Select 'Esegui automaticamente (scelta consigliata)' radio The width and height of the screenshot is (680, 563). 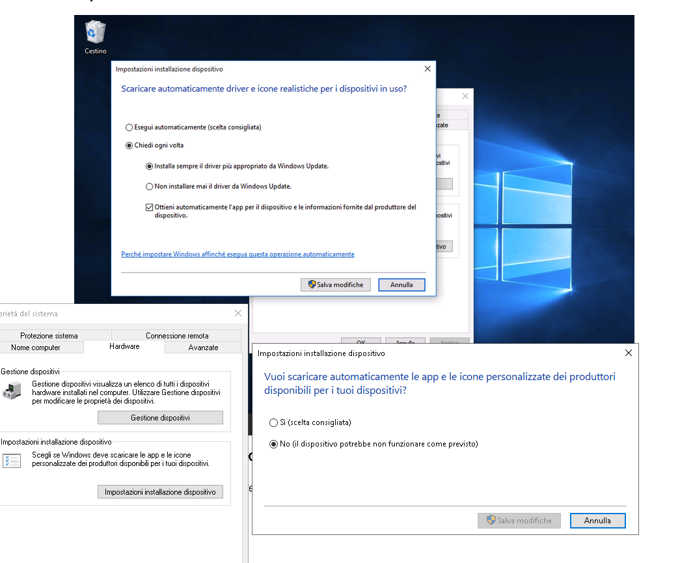(193, 127)
